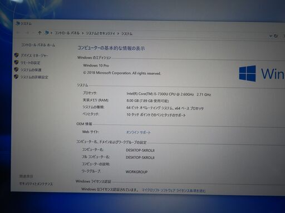Click the システム window title icon

click(x=18, y=23)
